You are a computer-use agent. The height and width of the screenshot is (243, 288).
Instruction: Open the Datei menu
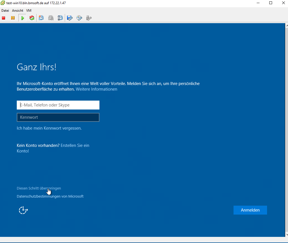[x=5, y=10]
